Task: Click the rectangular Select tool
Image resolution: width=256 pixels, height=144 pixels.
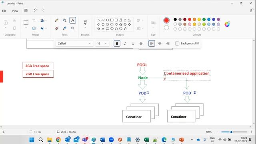Action: tap(26, 22)
